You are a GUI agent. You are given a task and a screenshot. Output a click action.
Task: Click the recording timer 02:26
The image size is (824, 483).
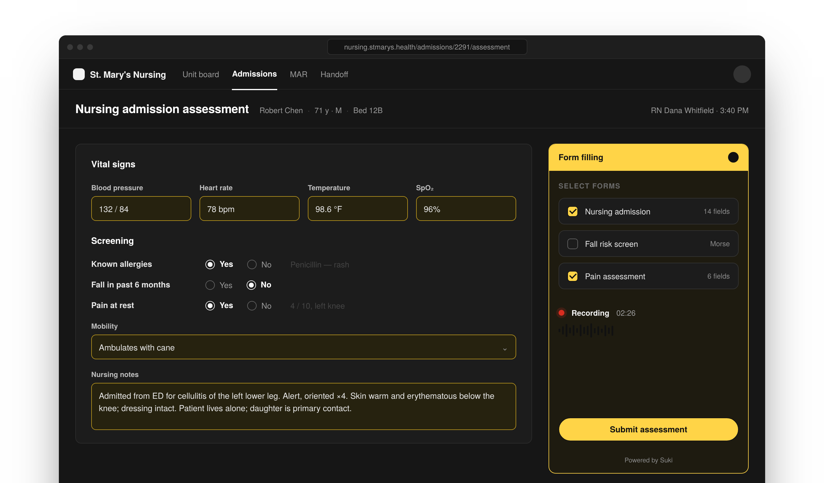pyautogui.click(x=626, y=313)
